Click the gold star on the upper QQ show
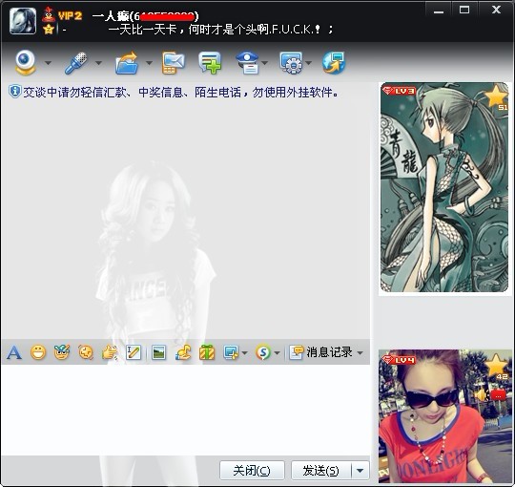The height and width of the screenshot is (487, 515). point(496,95)
